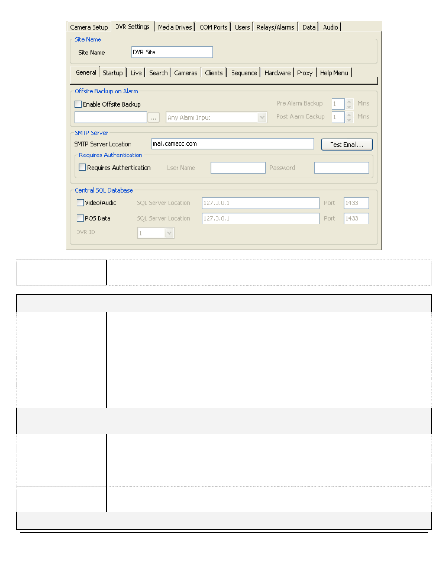Open the Help Menu sub-tab
The height and width of the screenshot is (580, 448).
(x=334, y=73)
